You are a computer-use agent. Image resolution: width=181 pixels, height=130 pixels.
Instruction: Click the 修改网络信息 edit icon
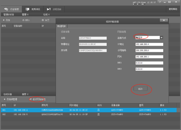(31, 99)
